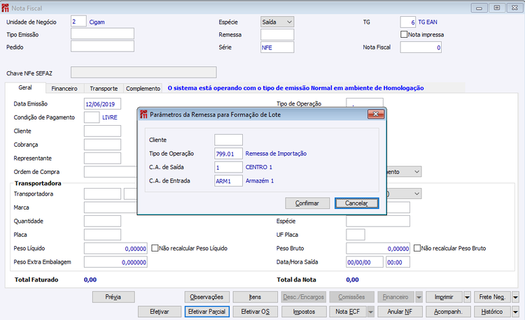Viewport: 525px width, 320px height.
Task: Focus the UF Placa field
Action: point(356,235)
